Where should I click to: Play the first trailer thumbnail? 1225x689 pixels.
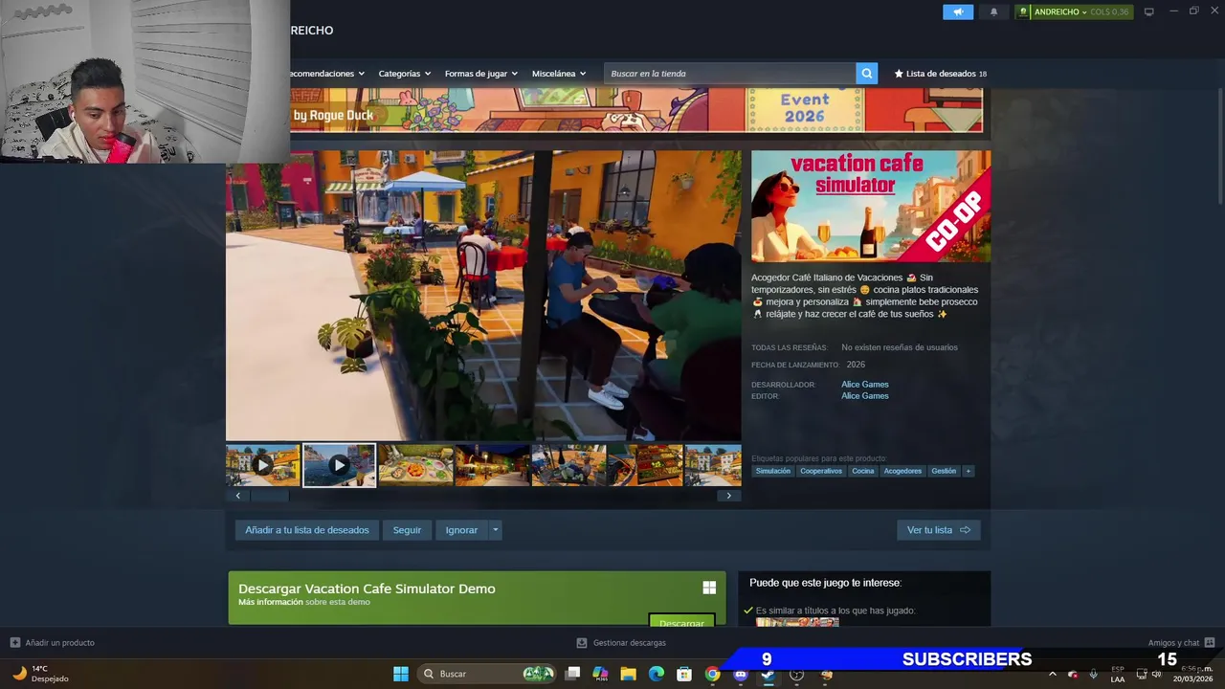263,465
